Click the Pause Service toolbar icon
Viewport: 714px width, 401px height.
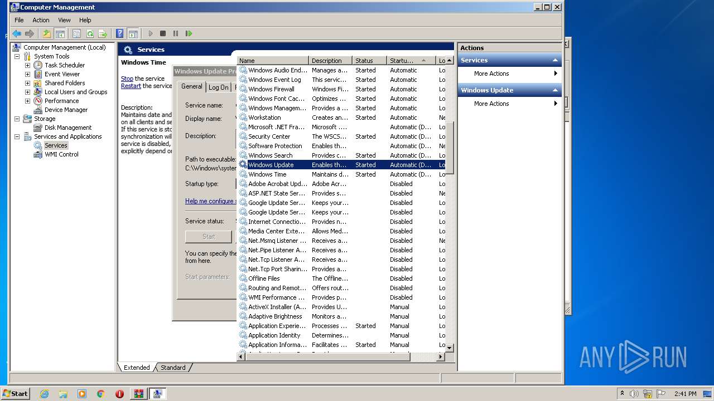tap(176, 33)
